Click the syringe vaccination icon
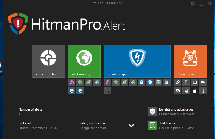The width and height of the screenshot is (215, 139). pyautogui.click(x=178, y=82)
